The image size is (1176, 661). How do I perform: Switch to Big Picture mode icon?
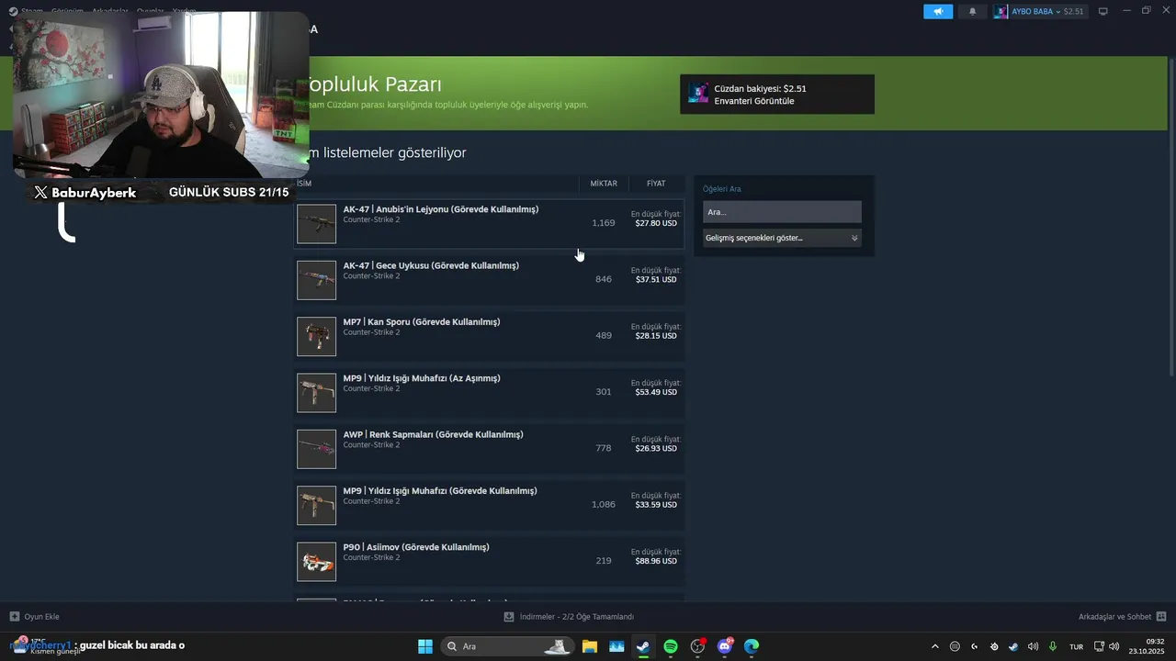pos(1103,12)
